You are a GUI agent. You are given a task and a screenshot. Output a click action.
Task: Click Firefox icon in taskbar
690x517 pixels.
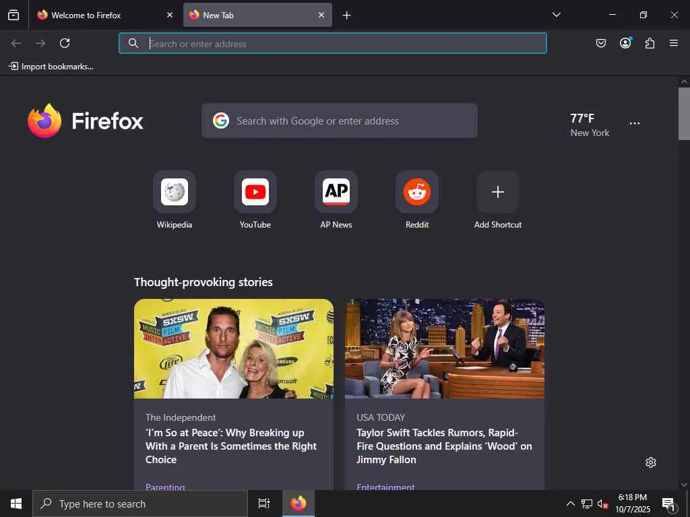pyautogui.click(x=299, y=504)
